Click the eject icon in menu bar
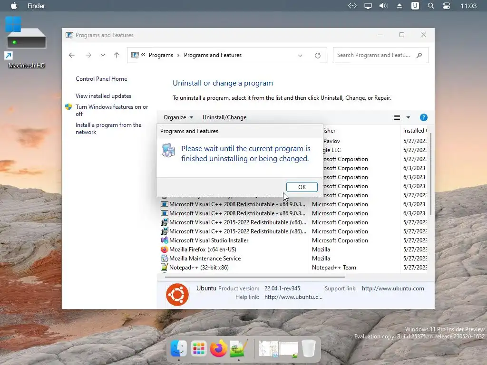 (399, 6)
